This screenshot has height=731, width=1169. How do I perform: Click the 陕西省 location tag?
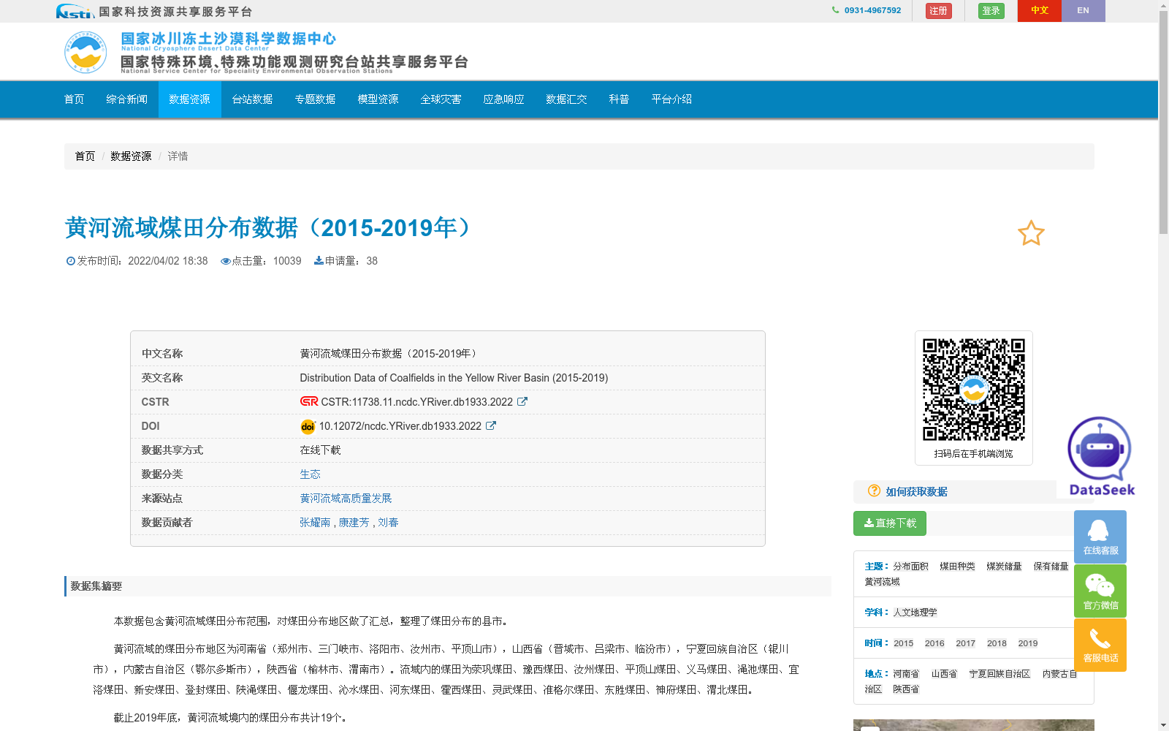coord(906,689)
